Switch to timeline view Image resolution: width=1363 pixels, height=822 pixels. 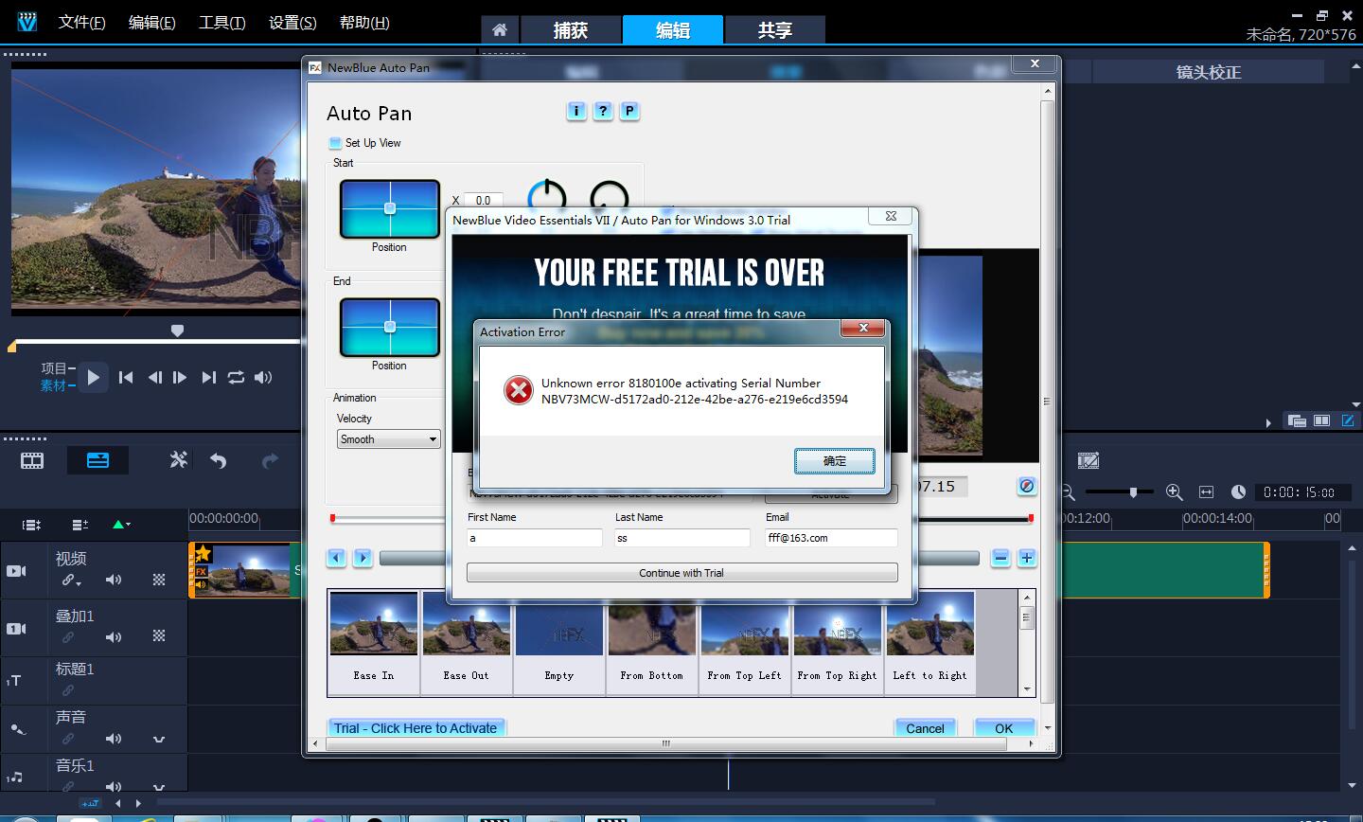point(97,461)
